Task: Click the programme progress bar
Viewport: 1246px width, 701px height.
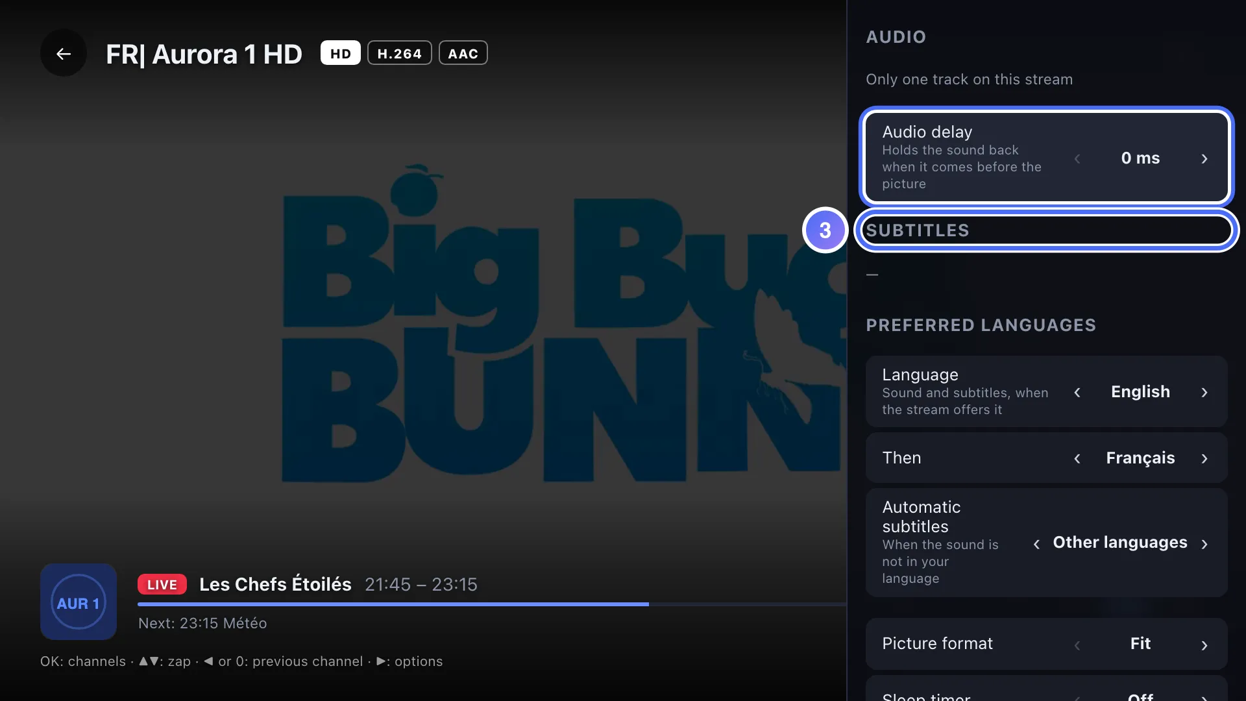Action: [x=492, y=604]
